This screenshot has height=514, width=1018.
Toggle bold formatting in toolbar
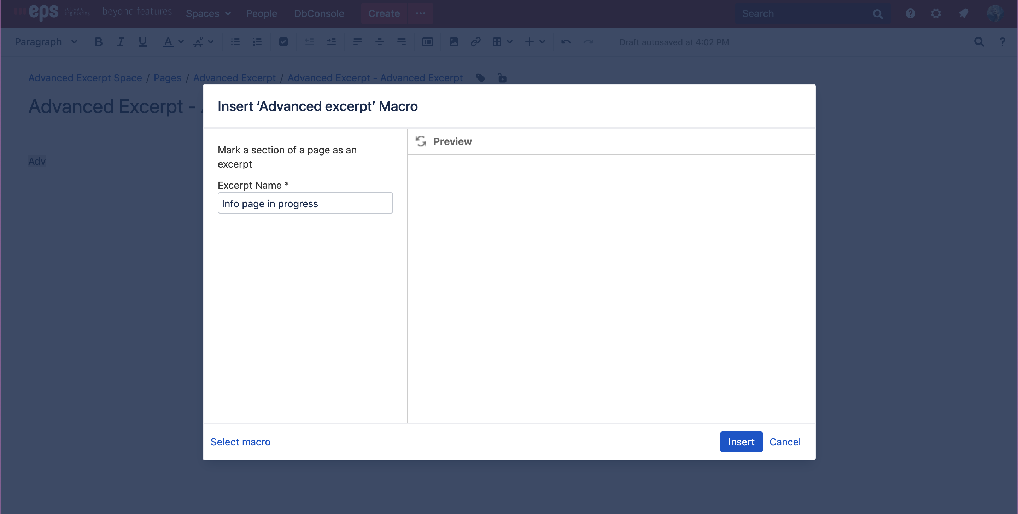[98, 42]
